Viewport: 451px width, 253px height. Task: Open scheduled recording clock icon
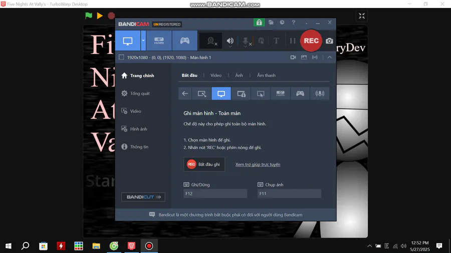[x=282, y=22]
